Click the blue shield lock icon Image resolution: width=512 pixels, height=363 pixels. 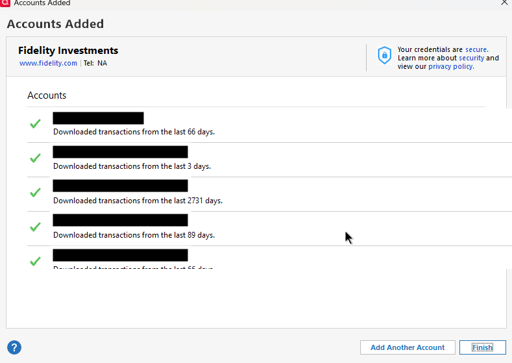(384, 55)
